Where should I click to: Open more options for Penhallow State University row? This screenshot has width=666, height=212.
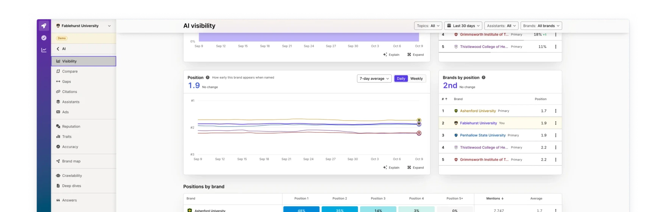pyautogui.click(x=555, y=135)
